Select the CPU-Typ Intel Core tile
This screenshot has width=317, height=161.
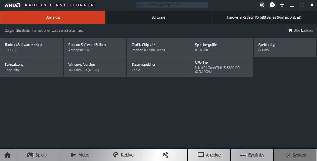pyautogui.click(x=222, y=67)
